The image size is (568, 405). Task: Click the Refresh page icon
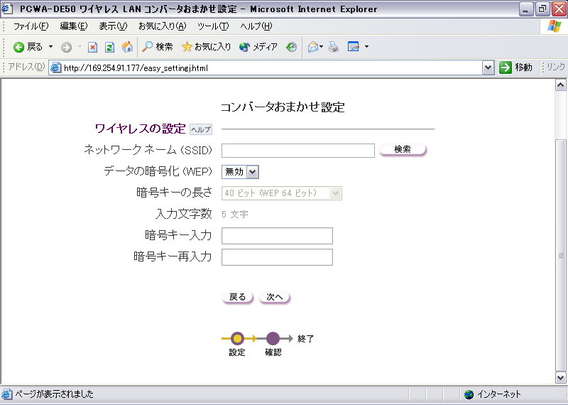tap(110, 47)
